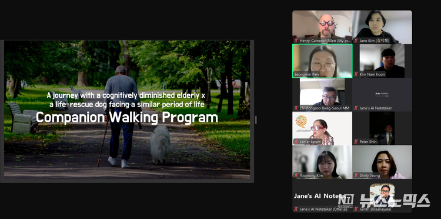The image size is (441, 219).
Task: Click the 'Peter Shin' name label
Action: [368, 142]
